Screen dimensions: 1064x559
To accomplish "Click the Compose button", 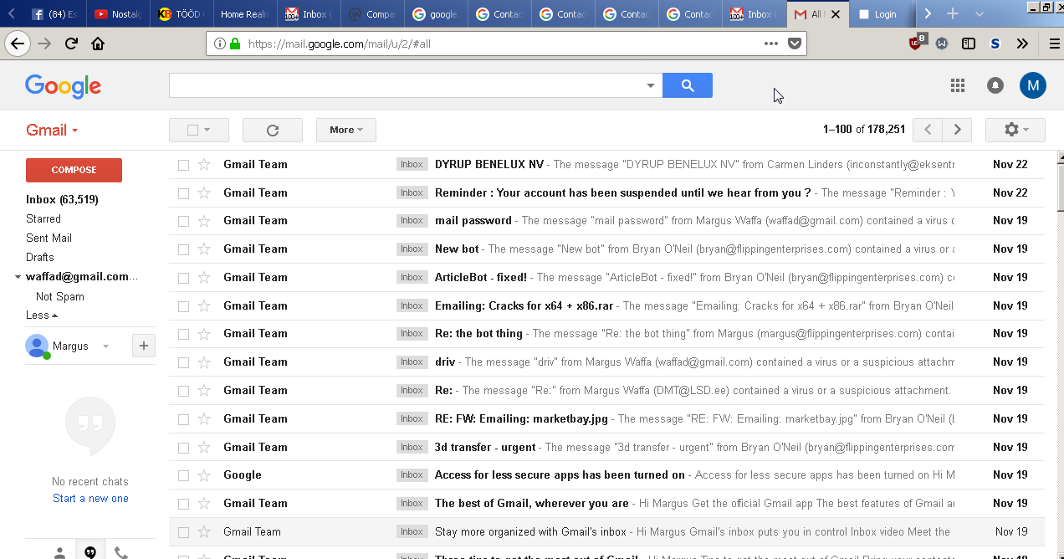I will point(74,170).
